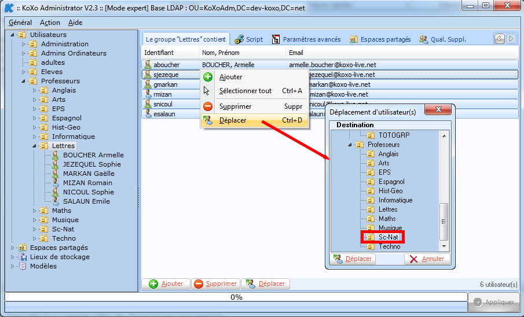524x317 pixels.
Task: Expand the Eleves tree node
Action: [x=23, y=72]
